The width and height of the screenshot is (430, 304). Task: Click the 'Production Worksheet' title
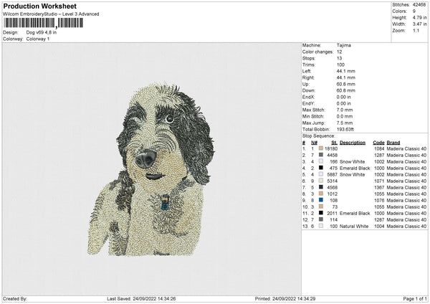[39, 6]
